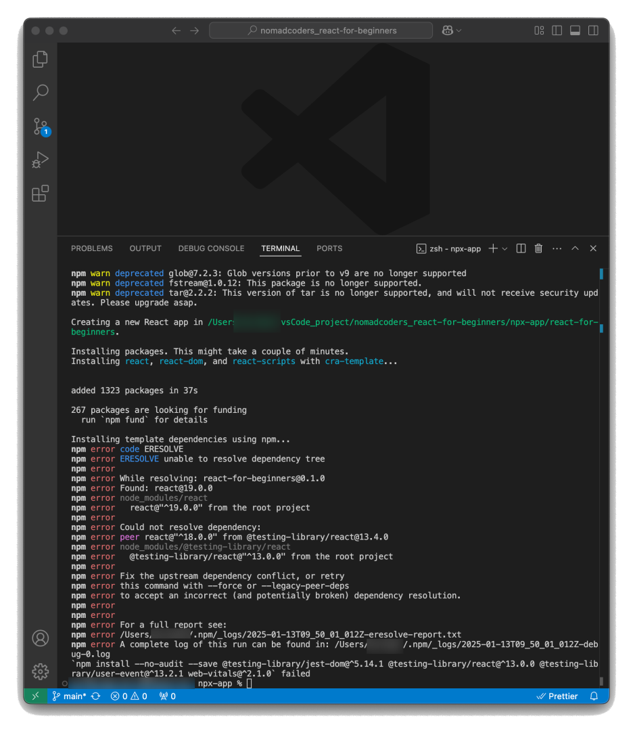Create a new terminal with plus icon
Screen dimensions: 633x733
(x=493, y=248)
